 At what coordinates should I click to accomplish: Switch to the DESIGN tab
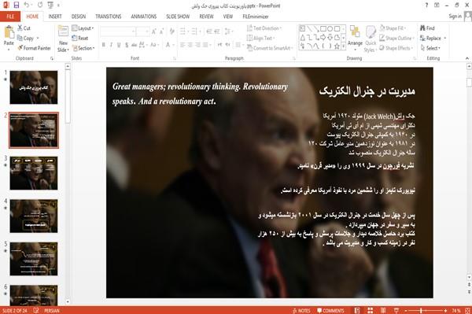(78, 17)
